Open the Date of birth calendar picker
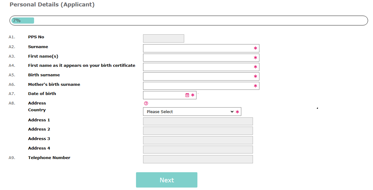 [x=187, y=95]
